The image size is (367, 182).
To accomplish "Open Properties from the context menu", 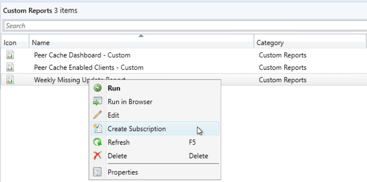I will (123, 172).
